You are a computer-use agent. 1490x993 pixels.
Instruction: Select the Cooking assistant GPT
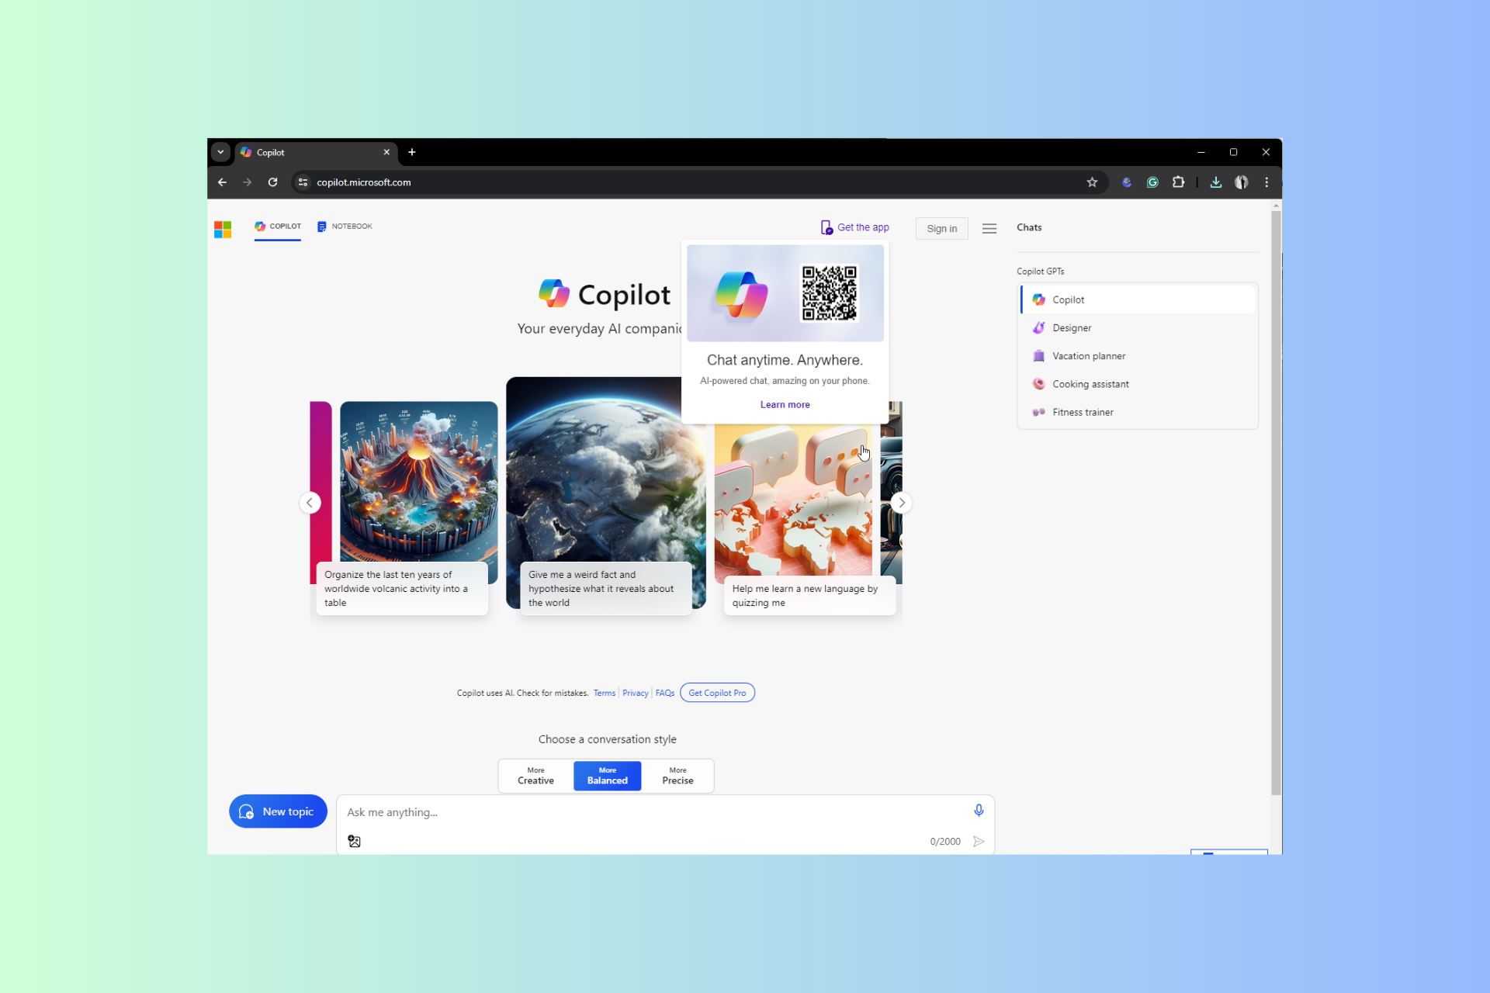(1138, 384)
